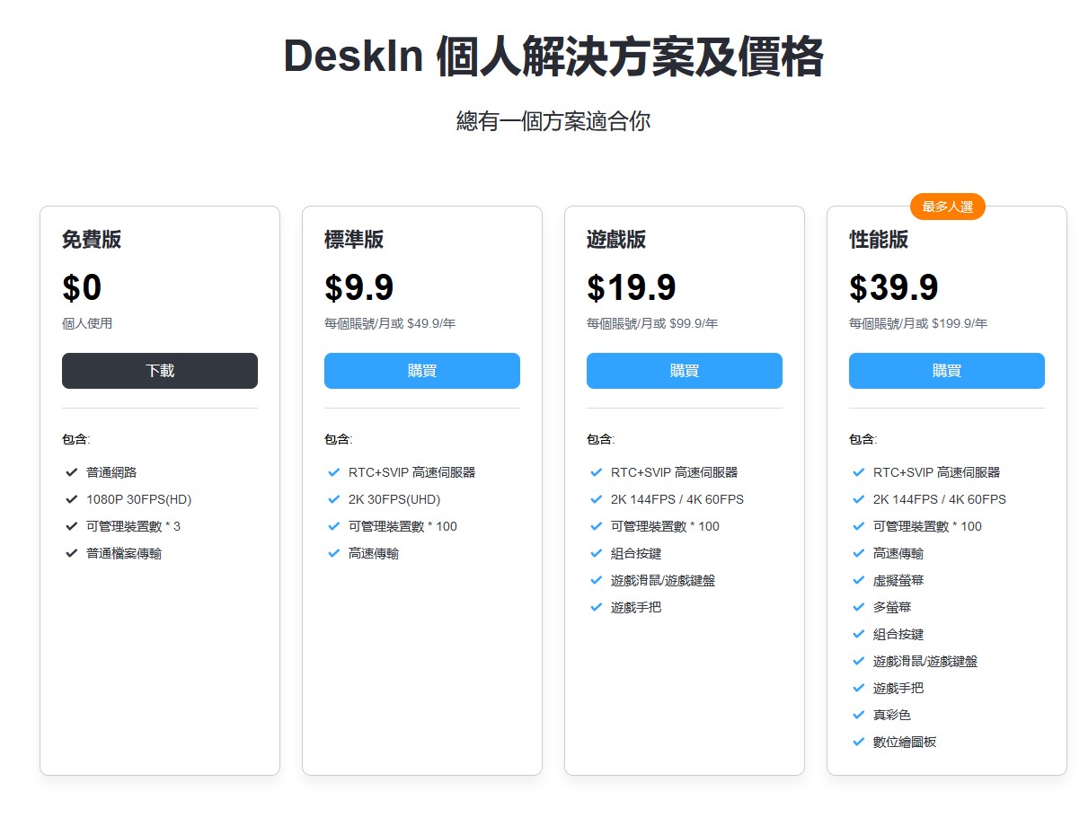This screenshot has width=1088, height=818.
Task: Click the 遊戲版 plan heading
Action: click(x=616, y=240)
